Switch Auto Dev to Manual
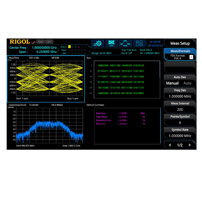202x202 pixels. click(173, 83)
